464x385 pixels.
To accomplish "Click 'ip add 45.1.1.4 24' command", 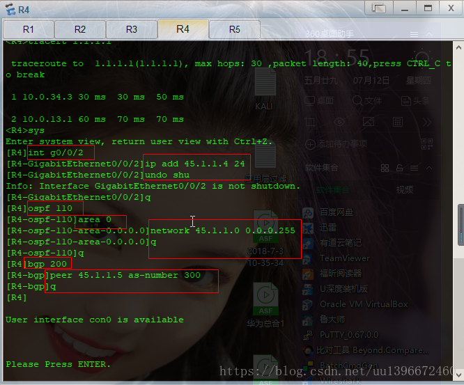I will [195, 164].
